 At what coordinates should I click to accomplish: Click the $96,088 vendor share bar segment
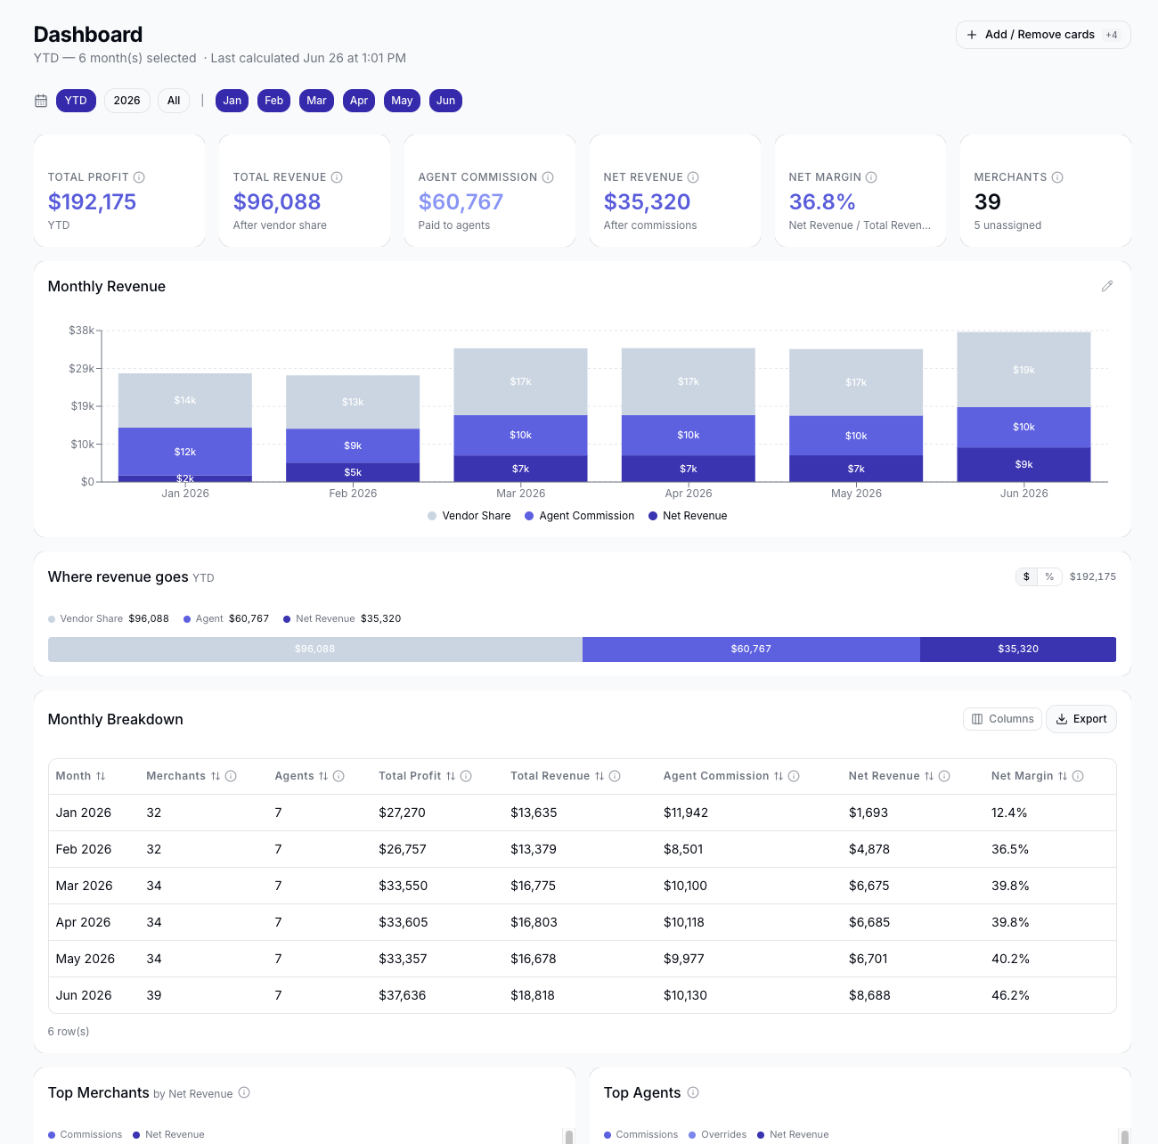pyautogui.click(x=315, y=650)
